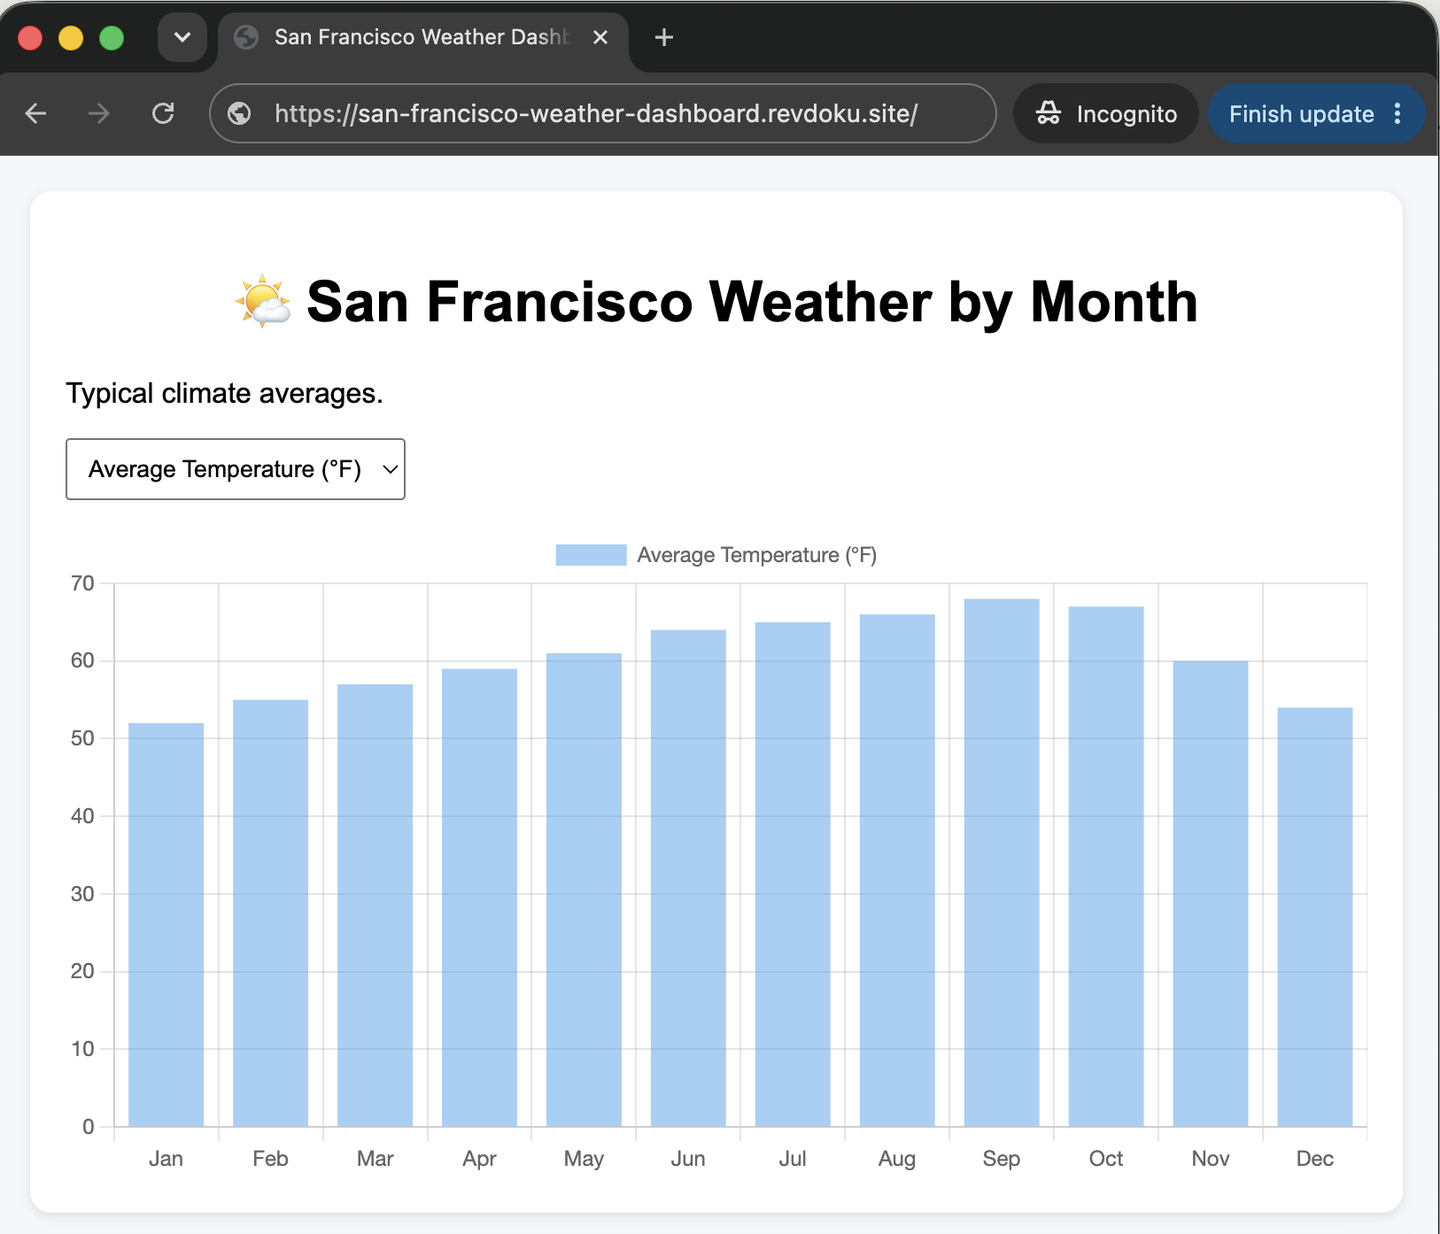Click the '10' y-axis value
The width and height of the screenshot is (1440, 1234).
coord(82,1049)
